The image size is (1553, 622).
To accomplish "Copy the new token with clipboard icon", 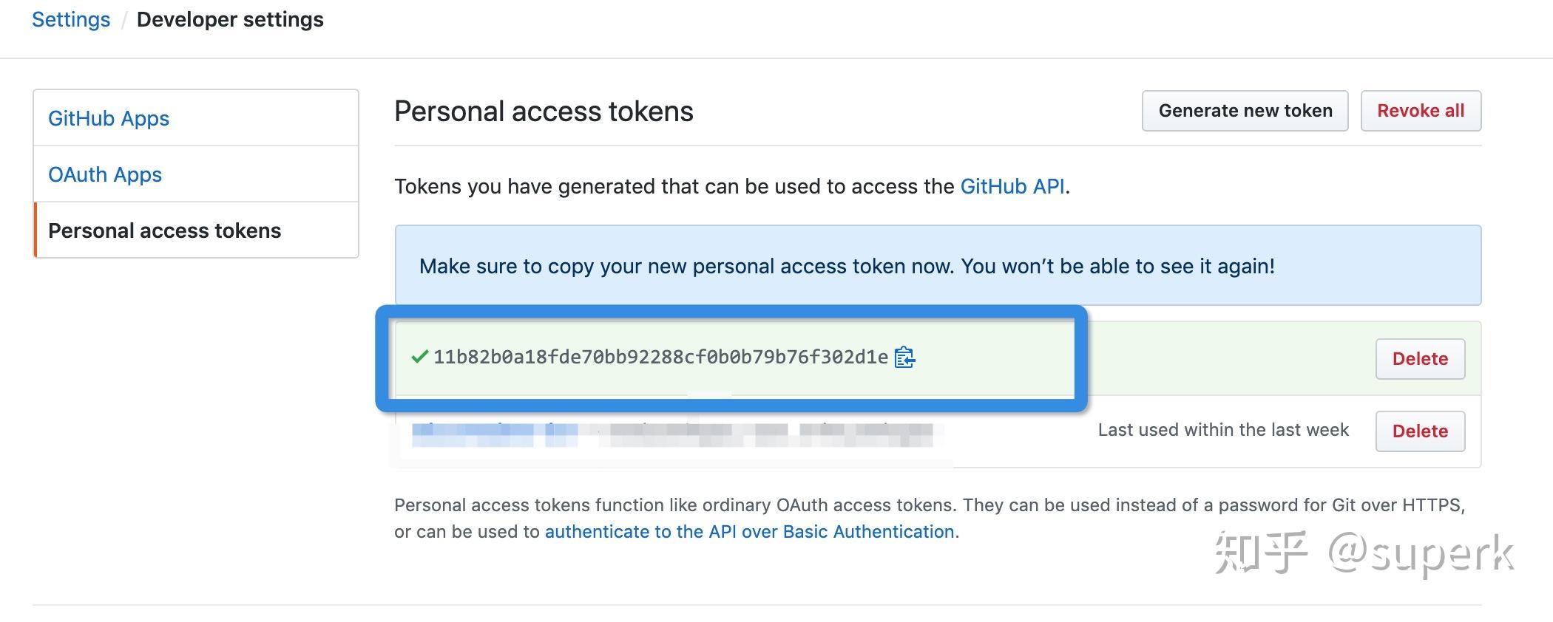I will coord(904,357).
